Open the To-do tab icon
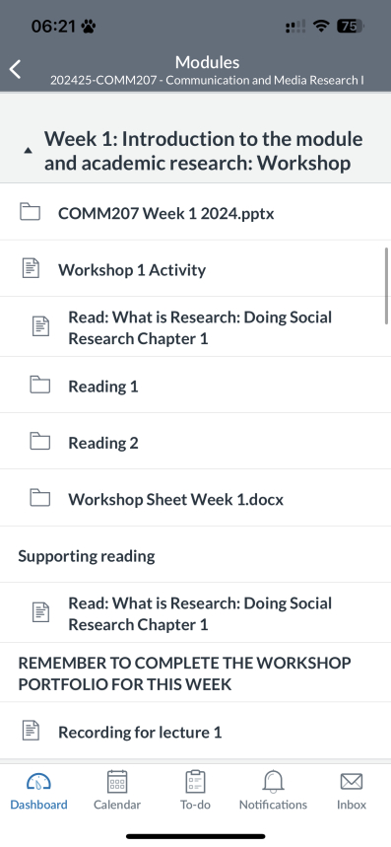Viewport: 391px width, 847px height. pos(195,782)
